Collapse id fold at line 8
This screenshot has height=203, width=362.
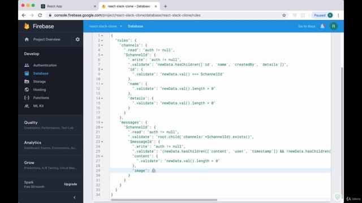[102, 69]
